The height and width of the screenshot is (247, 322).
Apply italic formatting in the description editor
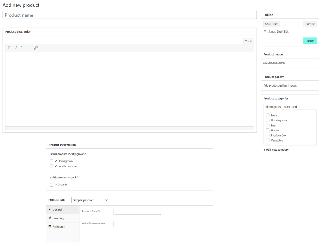[x=16, y=48]
